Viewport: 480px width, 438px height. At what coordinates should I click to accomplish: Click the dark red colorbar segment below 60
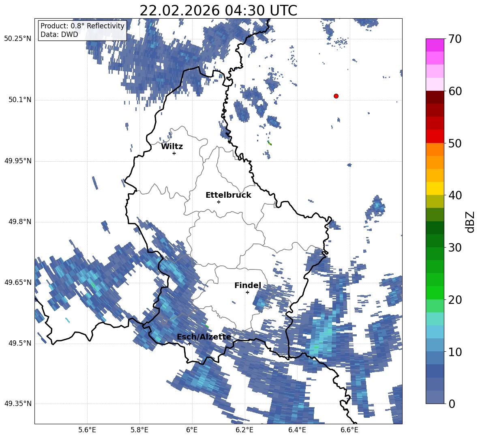tap(435, 97)
